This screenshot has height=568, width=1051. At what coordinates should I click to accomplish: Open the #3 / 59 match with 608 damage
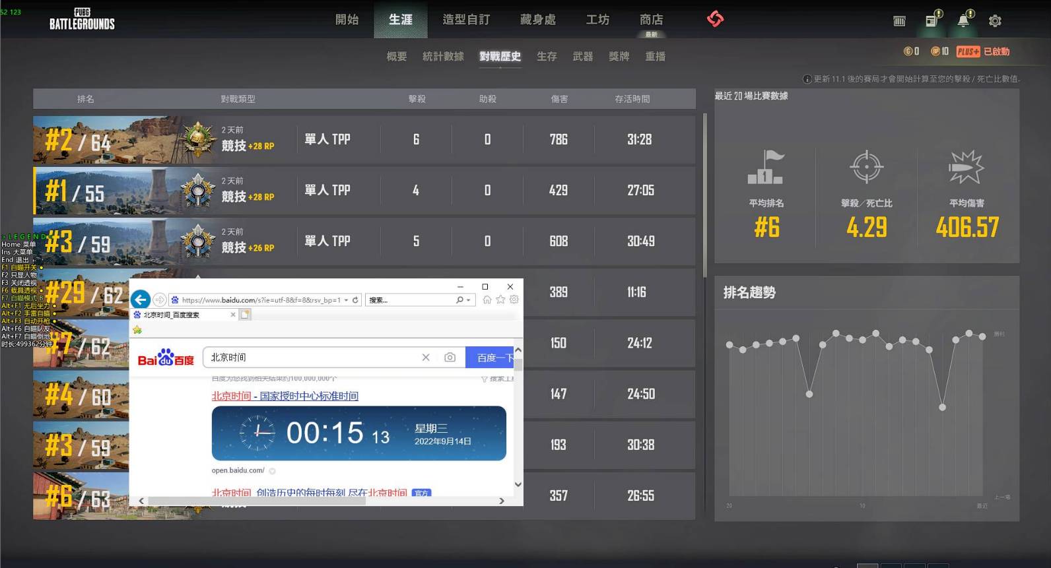[x=364, y=241]
